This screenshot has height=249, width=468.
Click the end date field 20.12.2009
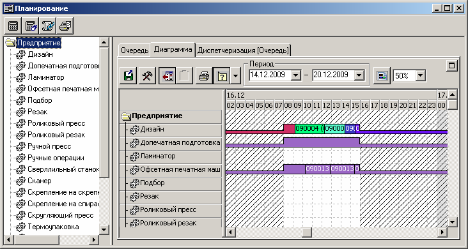(333, 75)
